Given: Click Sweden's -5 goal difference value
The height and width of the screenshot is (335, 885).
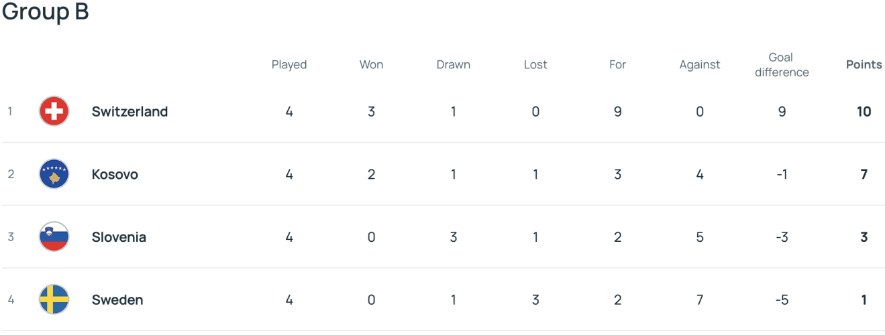Looking at the screenshot, I should (x=782, y=299).
